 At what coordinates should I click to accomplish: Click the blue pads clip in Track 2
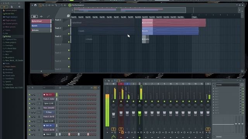170,31
